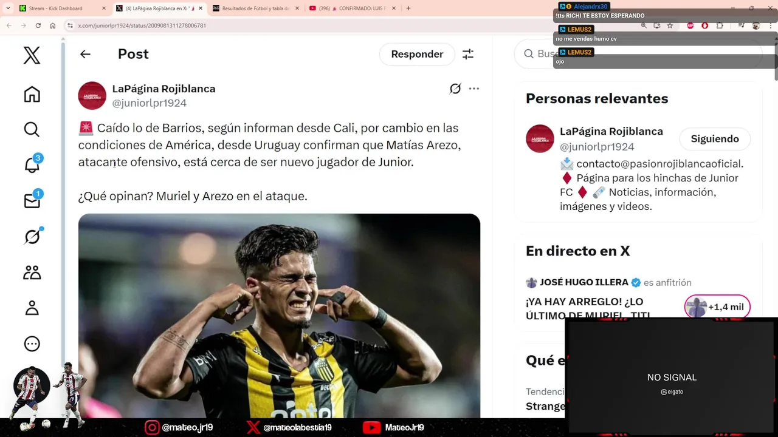Open notifications bell with 3 badge
The image size is (778, 437).
click(32, 164)
